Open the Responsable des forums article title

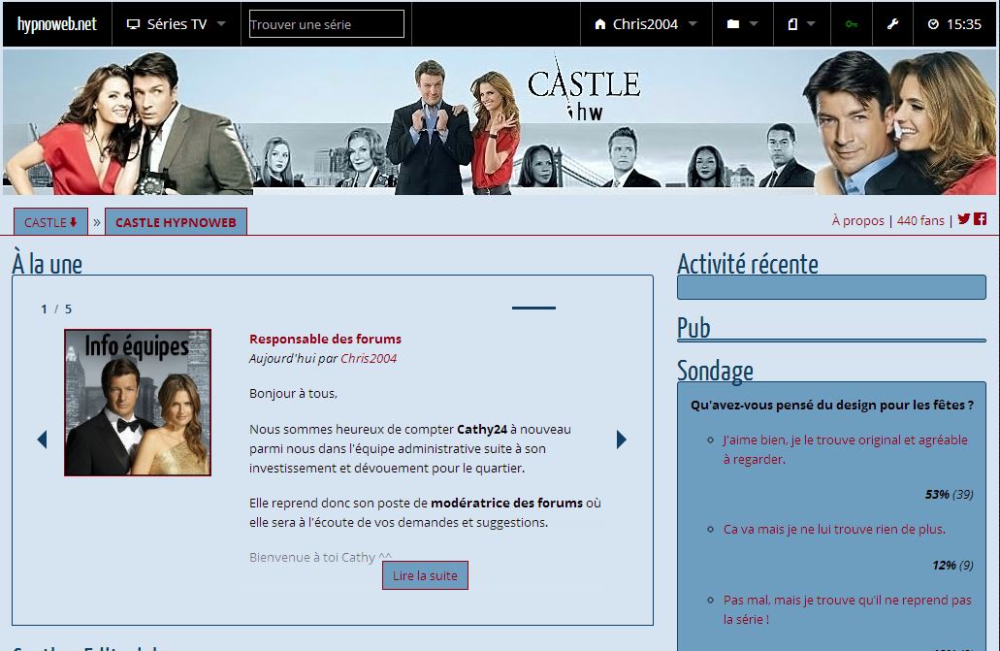click(x=325, y=339)
